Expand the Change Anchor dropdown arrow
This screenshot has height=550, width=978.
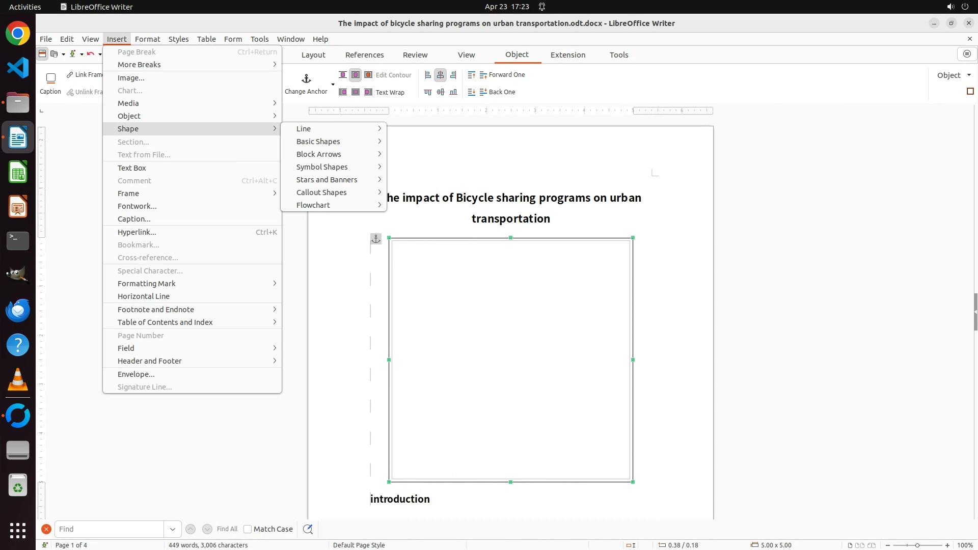(333, 85)
